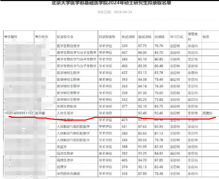Click the initial score 359
Viewport: 219px width, 179px height.
pyautogui.click(x=125, y=93)
